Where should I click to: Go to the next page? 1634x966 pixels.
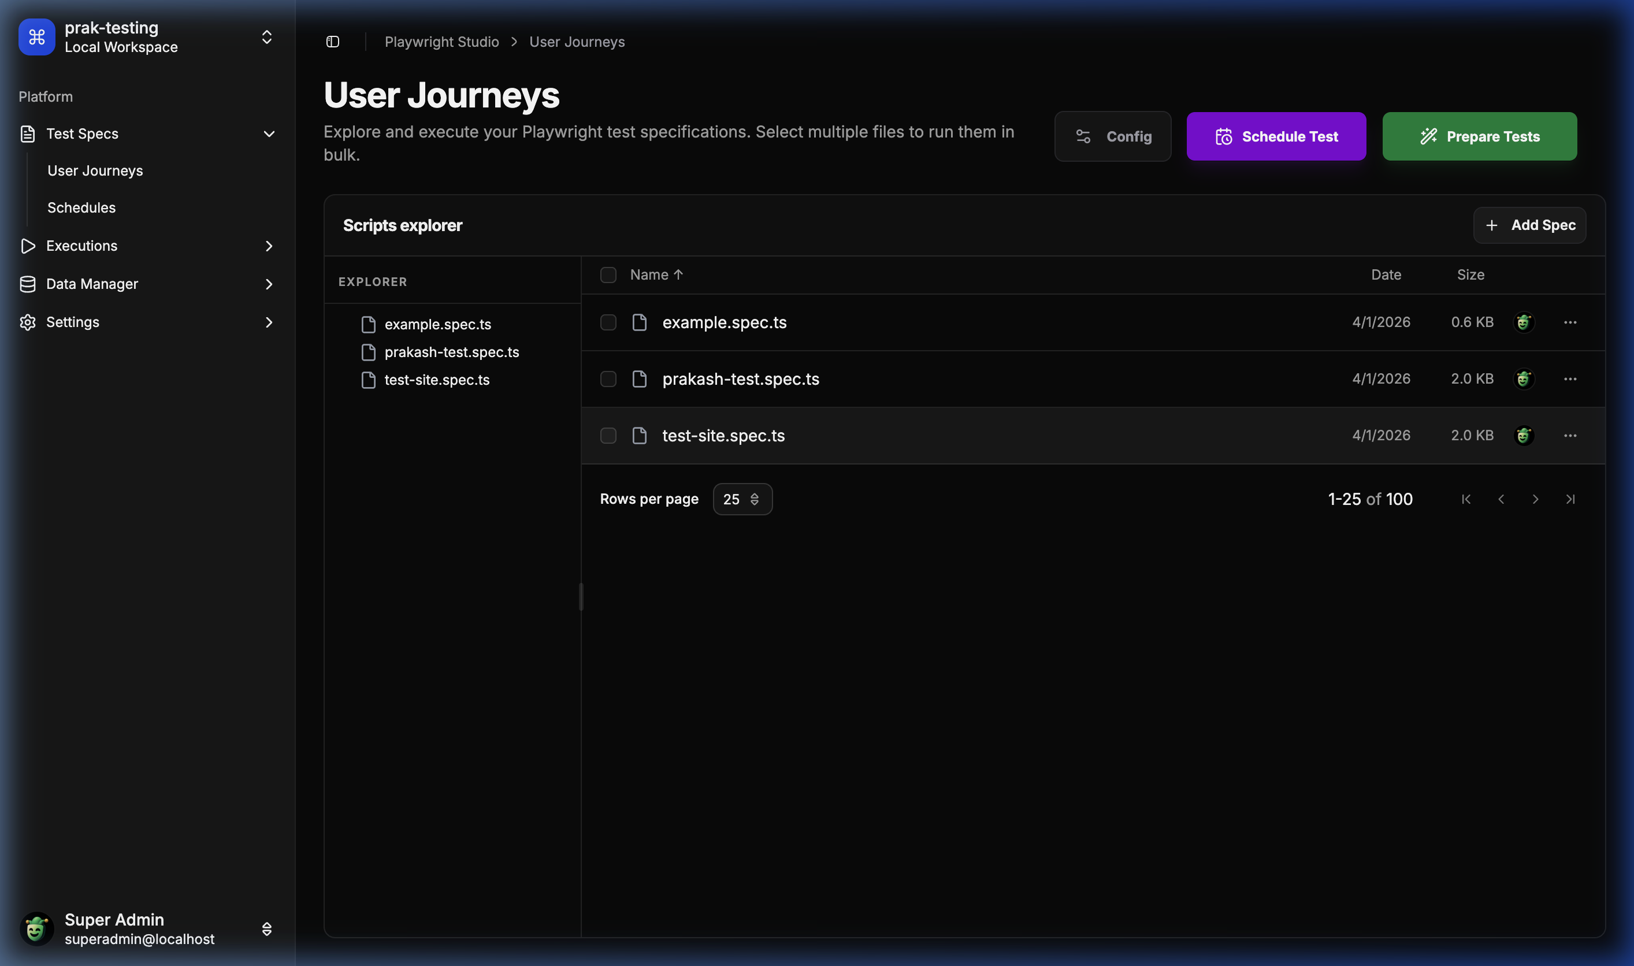pos(1535,499)
